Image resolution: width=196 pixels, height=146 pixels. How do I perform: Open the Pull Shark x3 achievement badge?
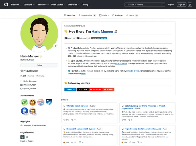(x=24, y=111)
